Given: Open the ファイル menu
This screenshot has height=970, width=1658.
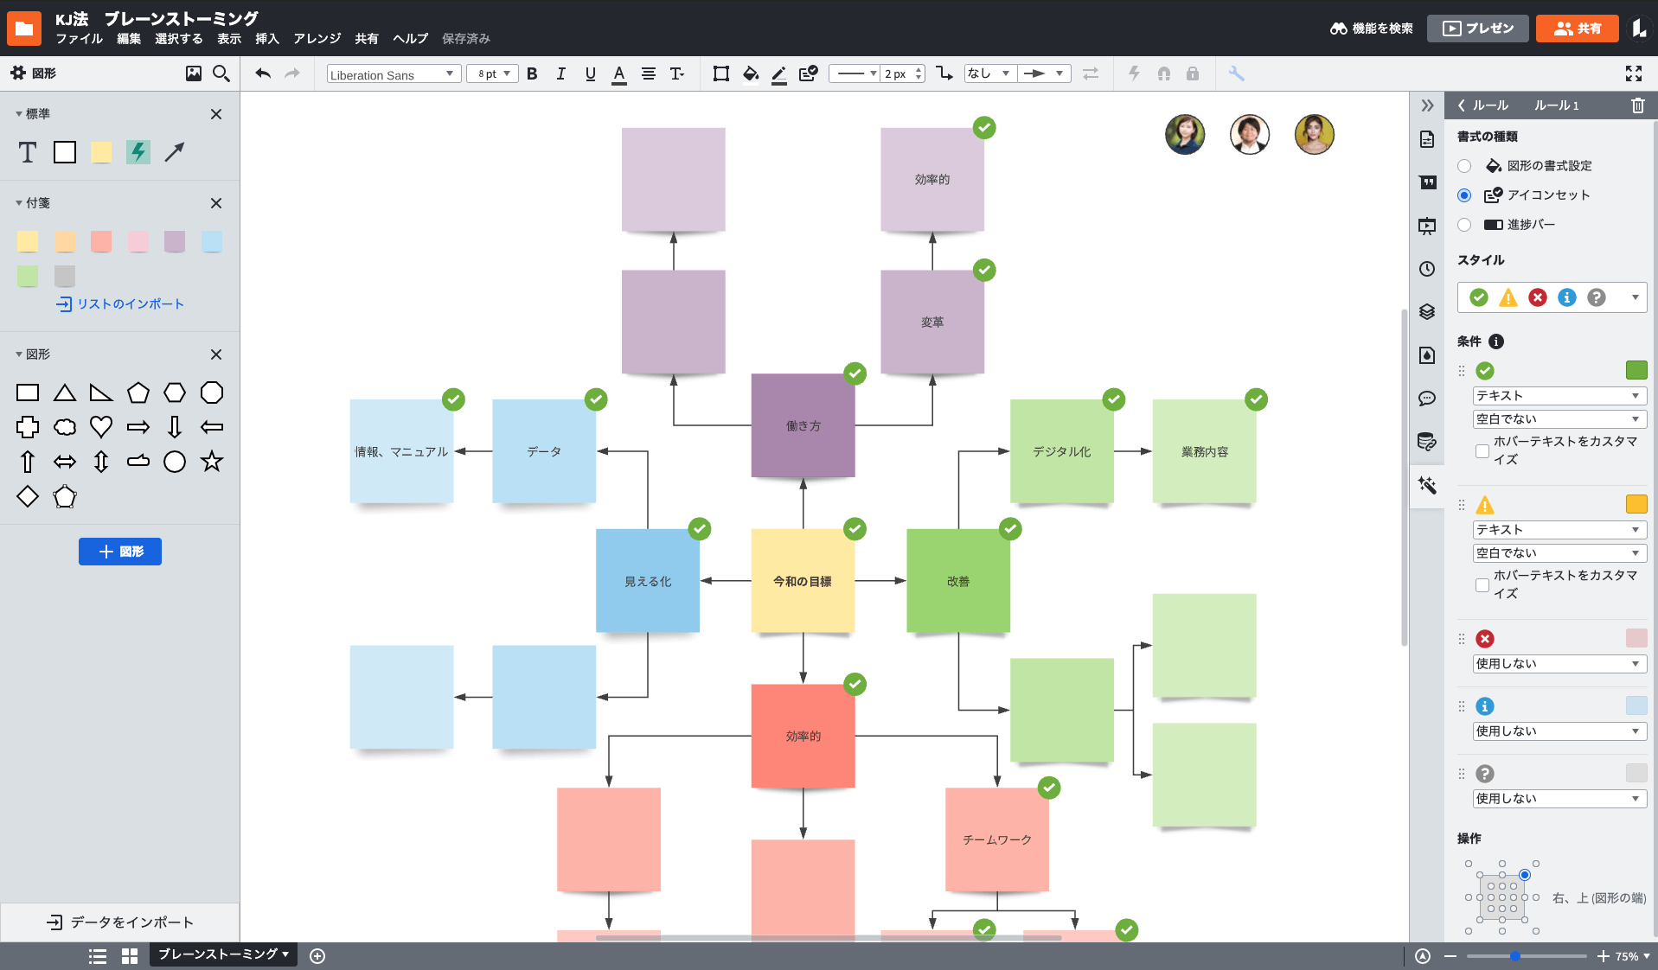Looking at the screenshot, I should (79, 39).
